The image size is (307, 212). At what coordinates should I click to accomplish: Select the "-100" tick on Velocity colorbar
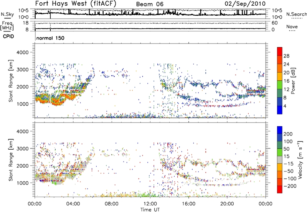pyautogui.click(x=290, y=178)
